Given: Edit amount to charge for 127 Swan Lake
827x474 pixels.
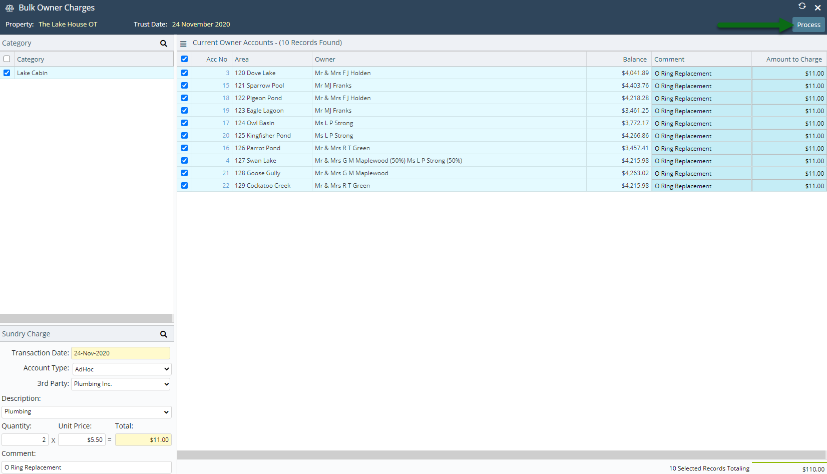Looking at the screenshot, I should click(789, 161).
